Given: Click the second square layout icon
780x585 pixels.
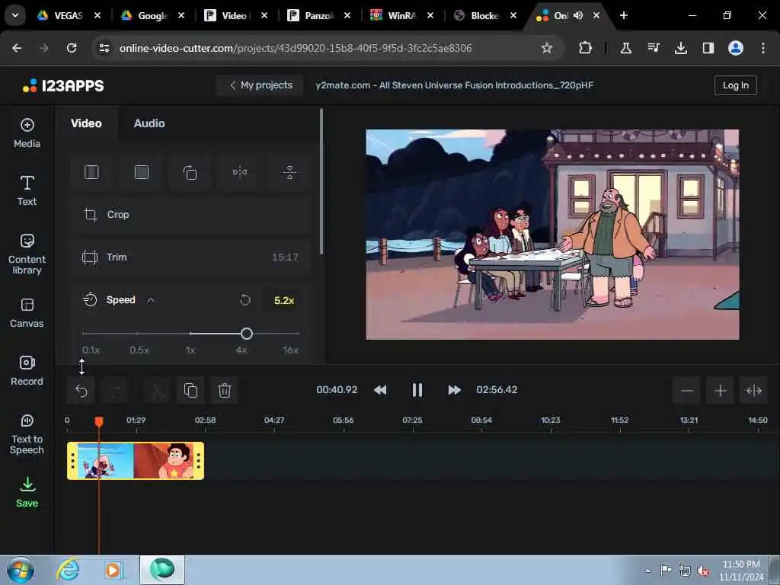Looking at the screenshot, I should [141, 173].
